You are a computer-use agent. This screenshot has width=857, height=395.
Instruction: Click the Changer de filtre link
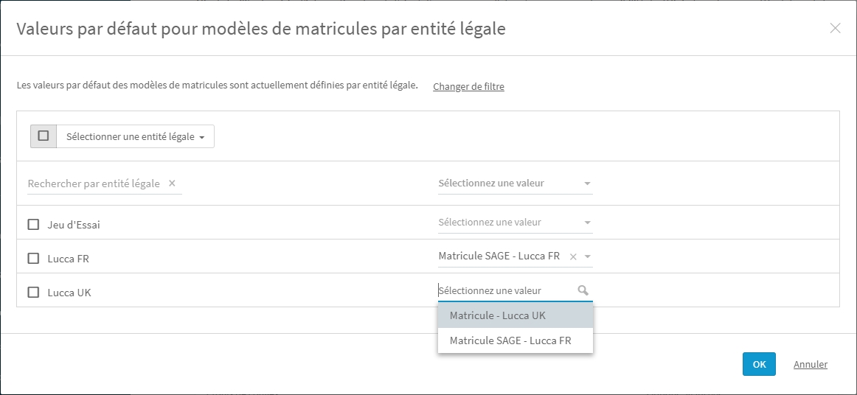pos(468,86)
